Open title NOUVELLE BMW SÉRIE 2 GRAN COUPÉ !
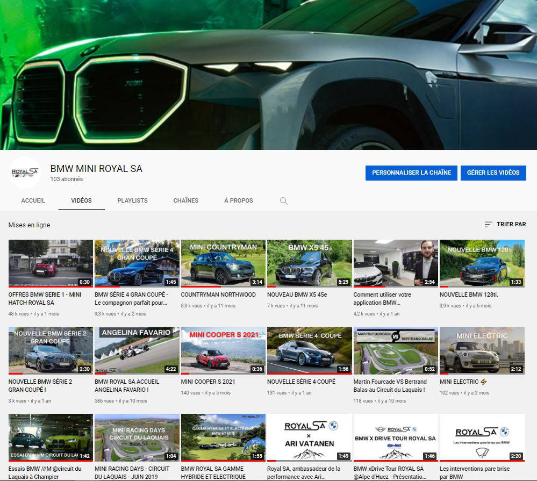This screenshot has width=537, height=481. point(40,385)
